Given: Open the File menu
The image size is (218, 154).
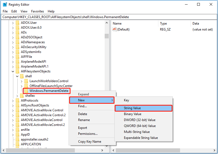Looking at the screenshot, I should (5, 11).
